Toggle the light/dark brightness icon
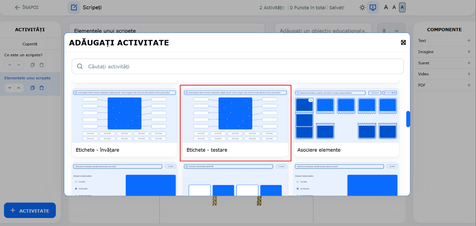 362,7
